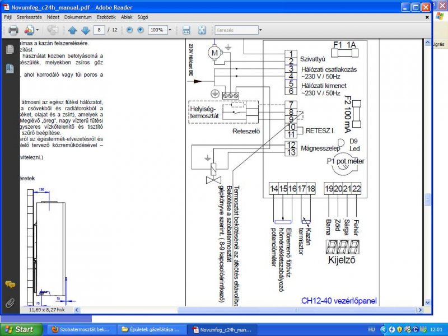Select the Novumfeg_c24h_man taskbar button
Image resolution: width=448 pixels, height=336 pixels.
point(222,330)
